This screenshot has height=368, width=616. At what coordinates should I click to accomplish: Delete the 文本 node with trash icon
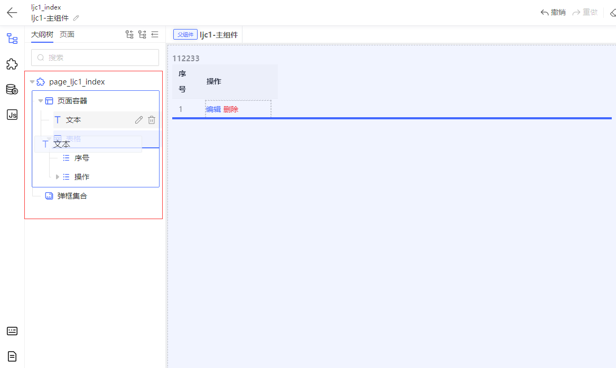152,120
